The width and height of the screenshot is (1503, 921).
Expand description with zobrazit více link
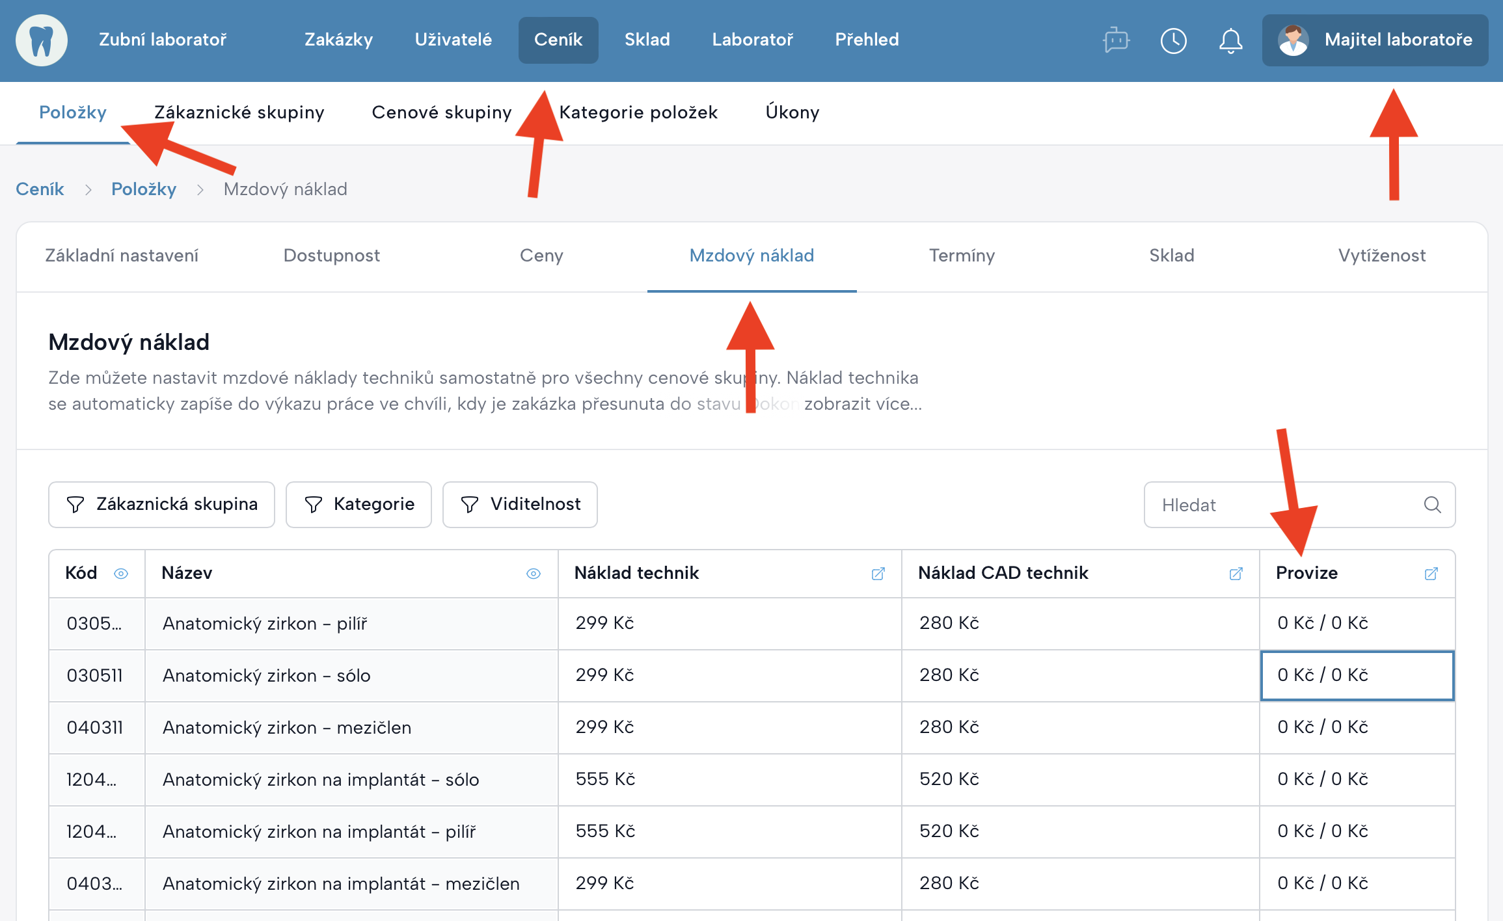(x=863, y=404)
